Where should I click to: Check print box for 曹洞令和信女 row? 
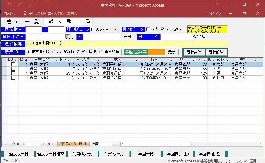(13, 78)
